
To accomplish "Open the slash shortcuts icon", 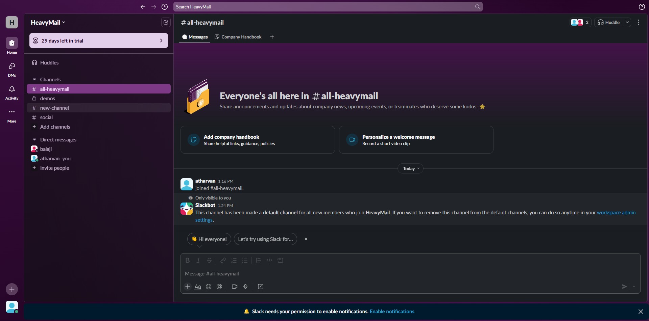I will point(261,287).
